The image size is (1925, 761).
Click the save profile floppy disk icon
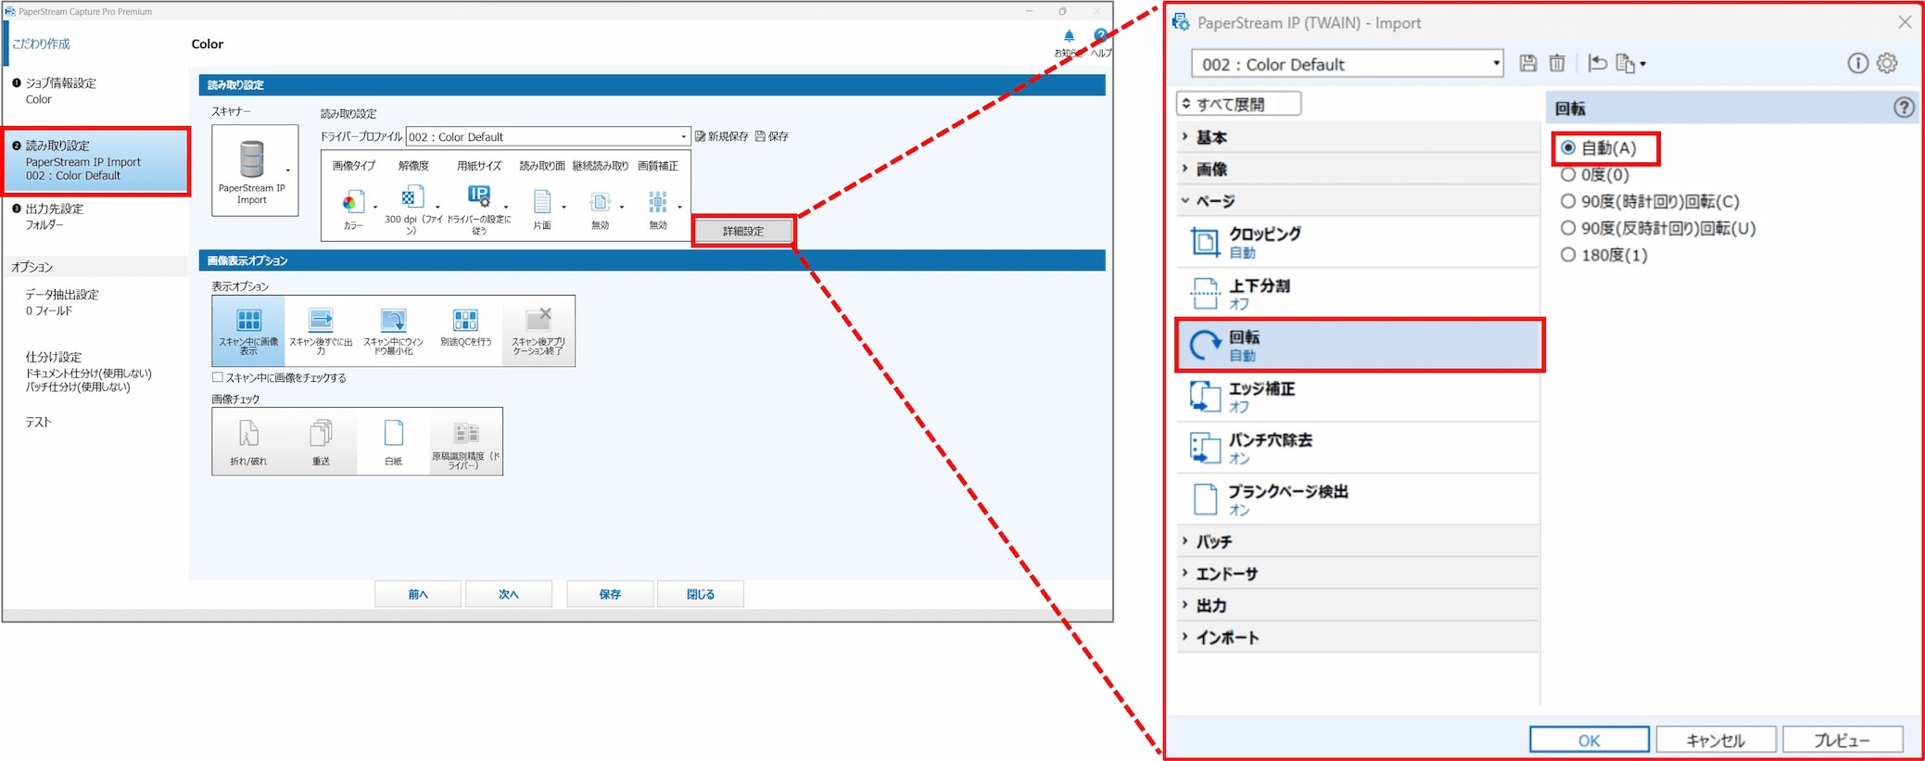tap(1528, 64)
